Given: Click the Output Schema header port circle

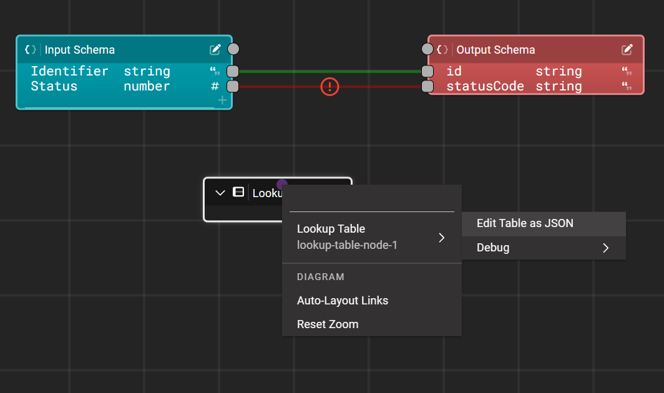Looking at the screenshot, I should pos(427,49).
